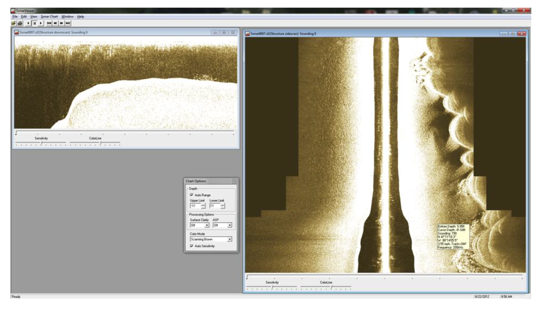Open the ASP dropdown
Viewport: 545px width, 311px height.
pos(229,225)
